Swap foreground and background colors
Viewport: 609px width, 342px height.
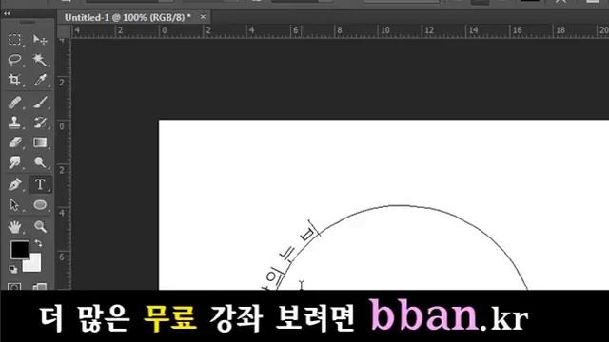coord(38,243)
